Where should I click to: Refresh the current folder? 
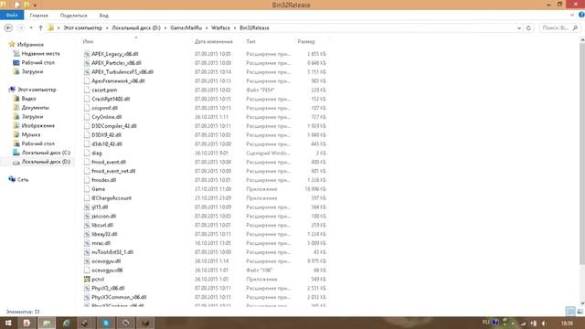click(528, 28)
